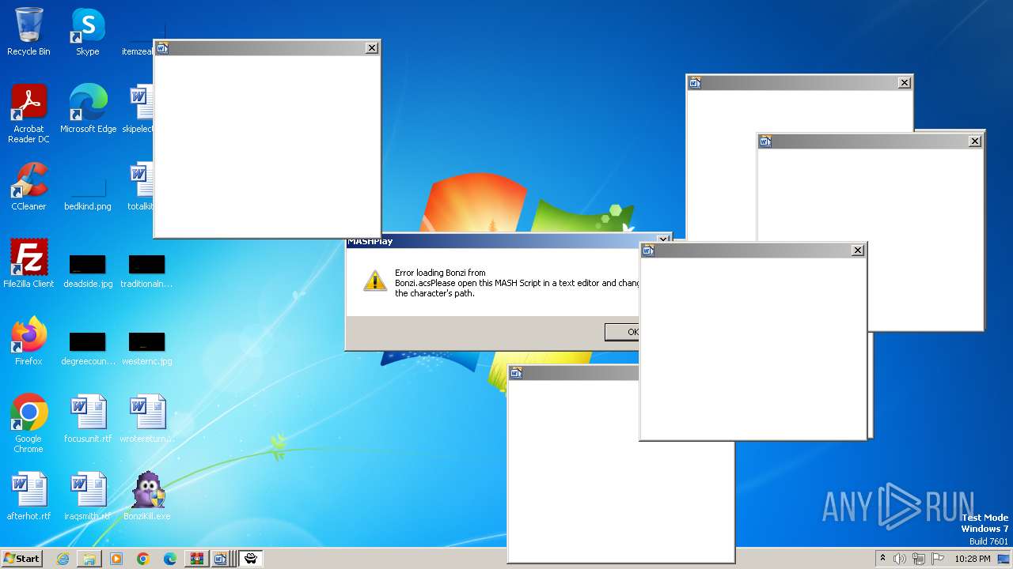This screenshot has height=569, width=1013.
Task: Open Internet Explorer from the taskbar
Action: (x=63, y=559)
